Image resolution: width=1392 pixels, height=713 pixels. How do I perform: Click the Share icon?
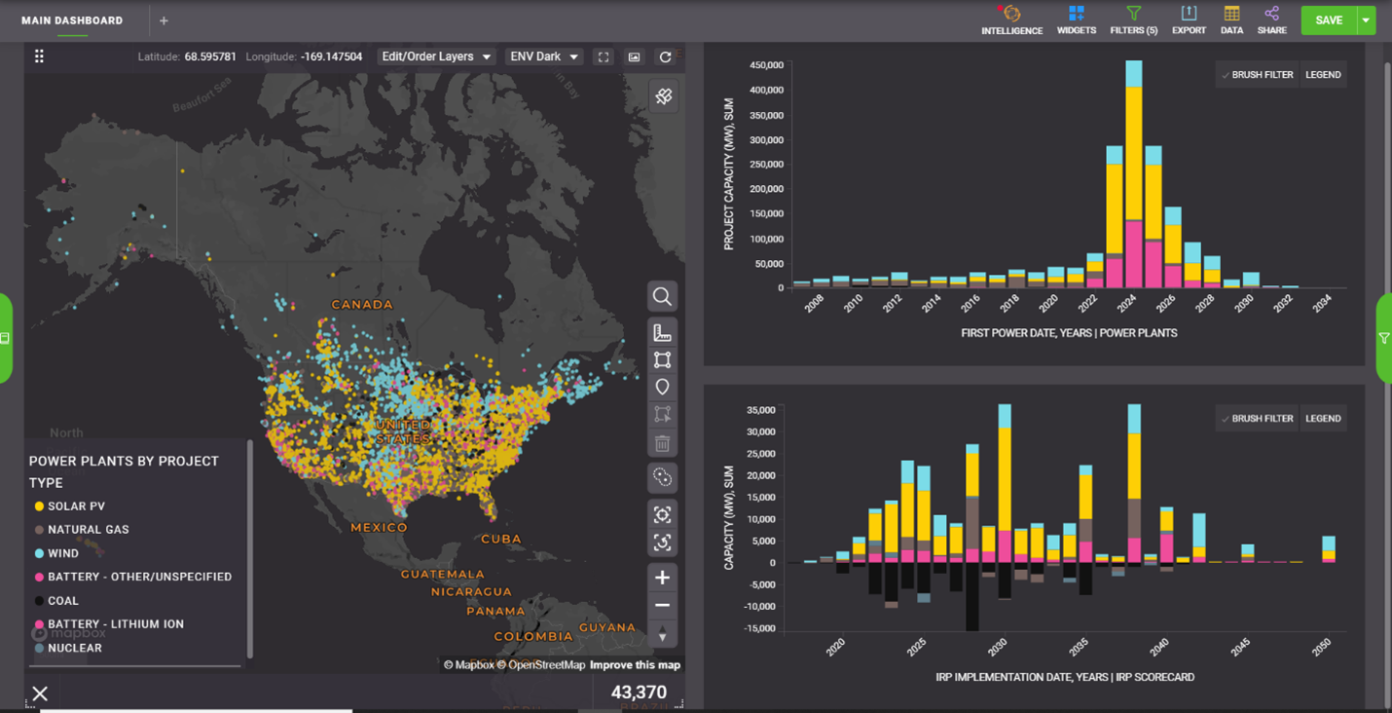coord(1271,19)
